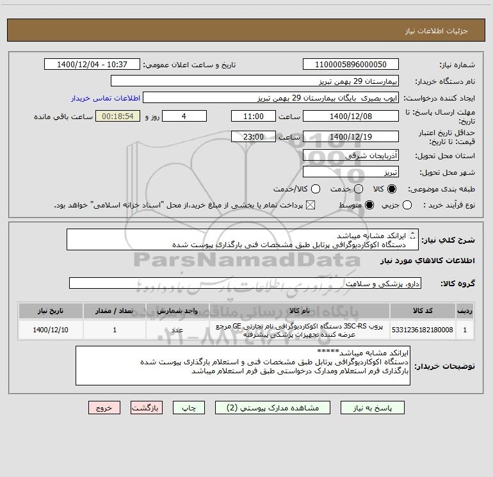Click the کد کالا column header

(423, 311)
